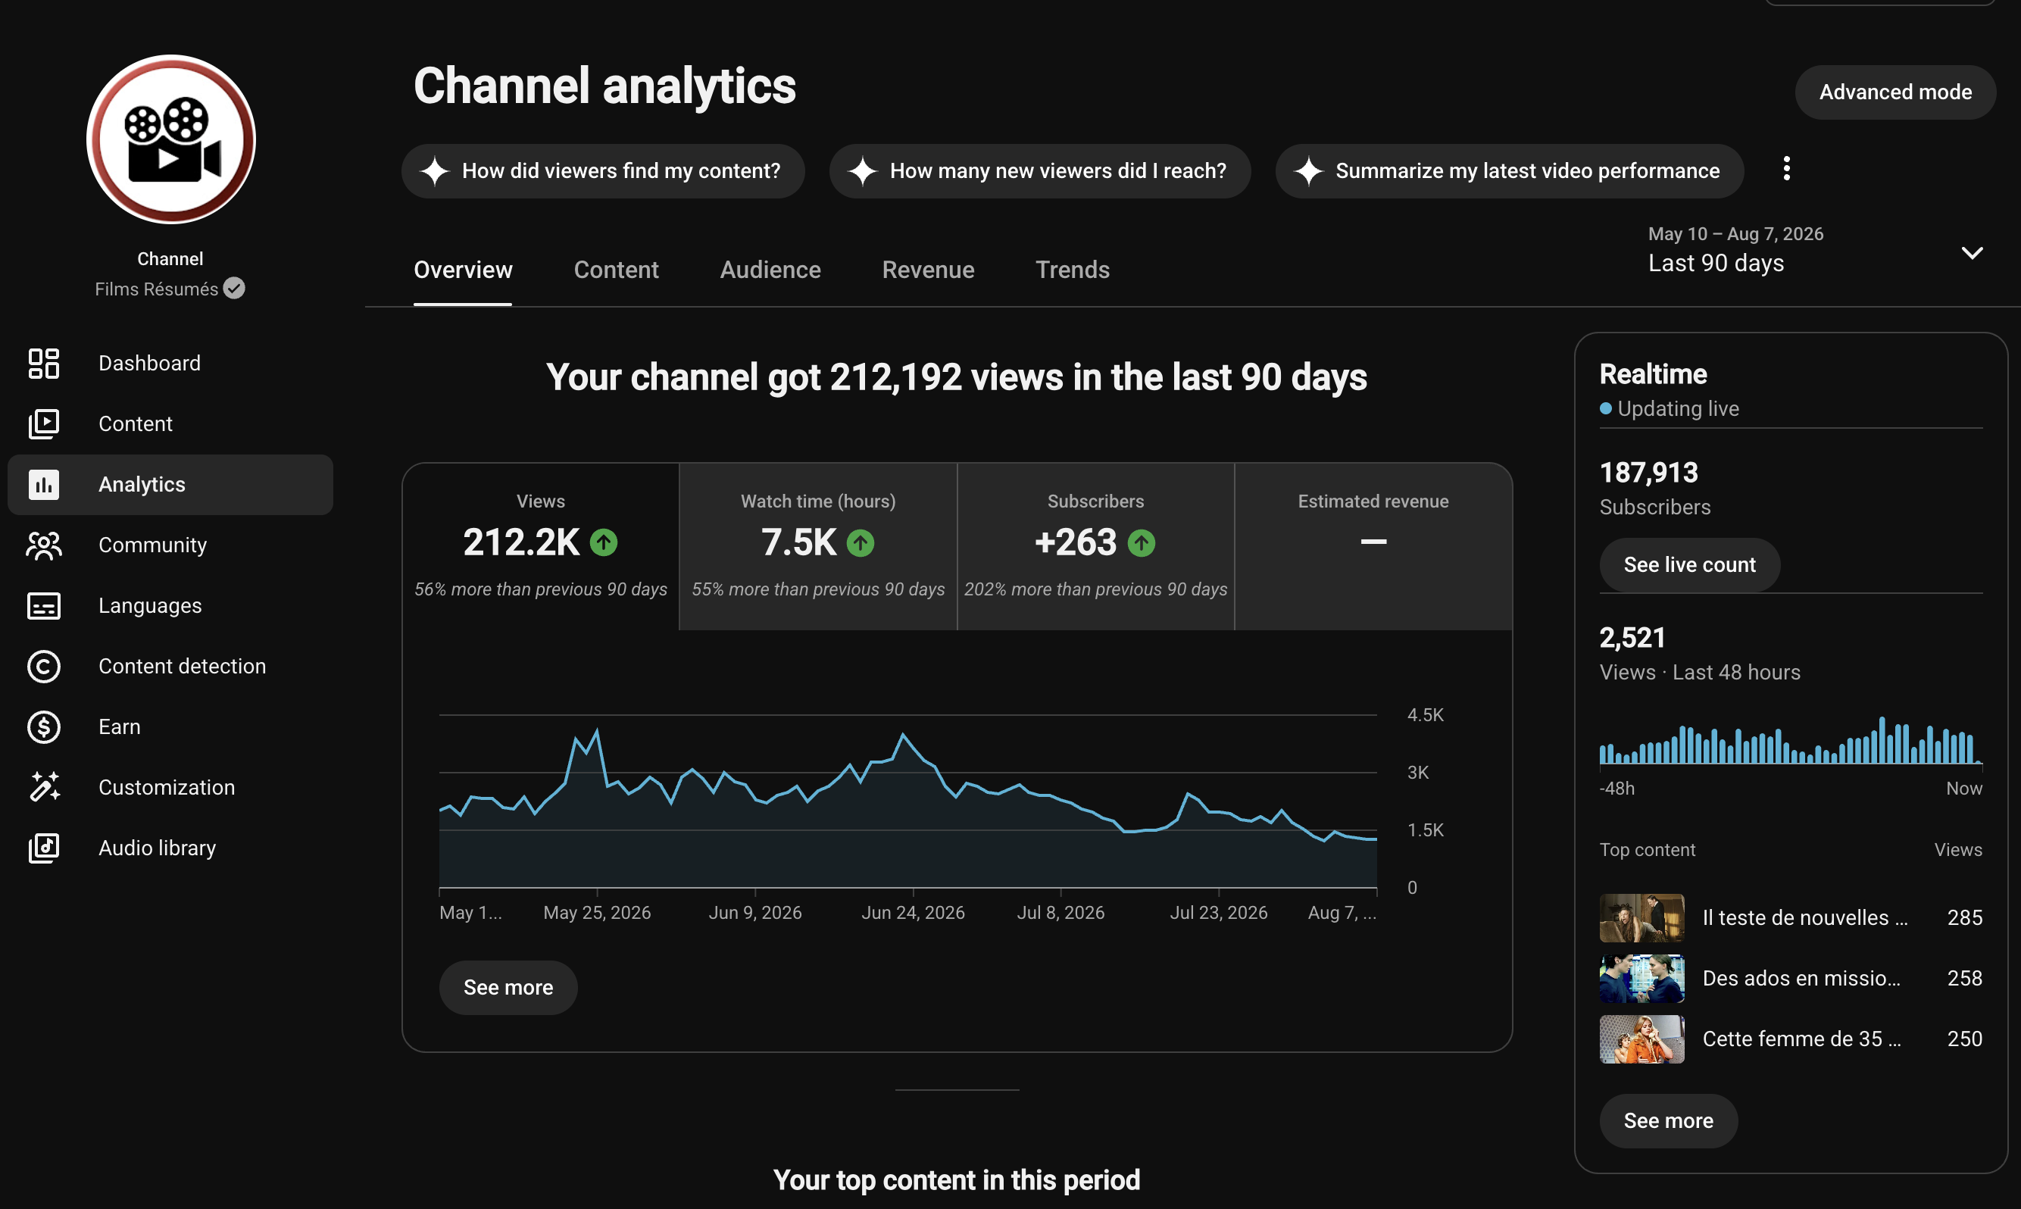Viewport: 2021px width, 1209px height.
Task: Select the Subscribers metric card
Action: click(1095, 546)
